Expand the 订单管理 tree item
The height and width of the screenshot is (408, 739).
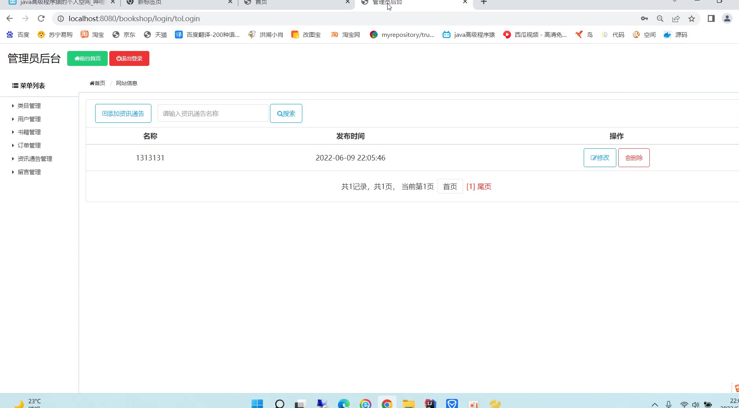click(29, 146)
